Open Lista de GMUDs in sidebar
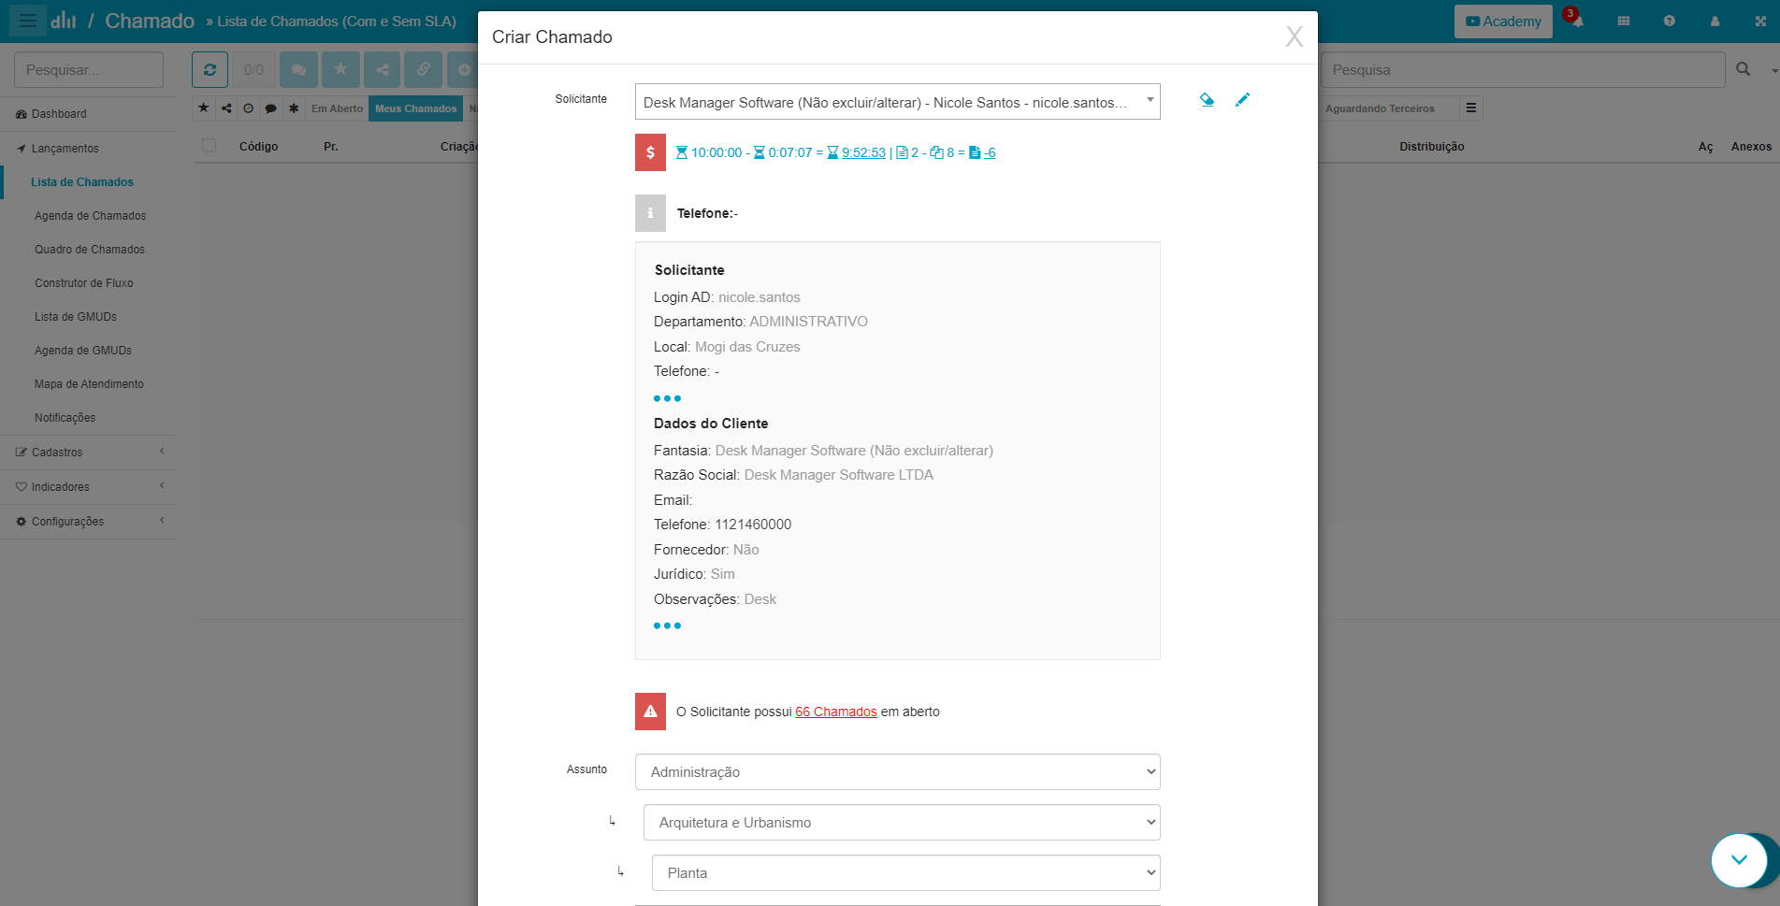Image resolution: width=1780 pixels, height=906 pixels. [x=76, y=317]
